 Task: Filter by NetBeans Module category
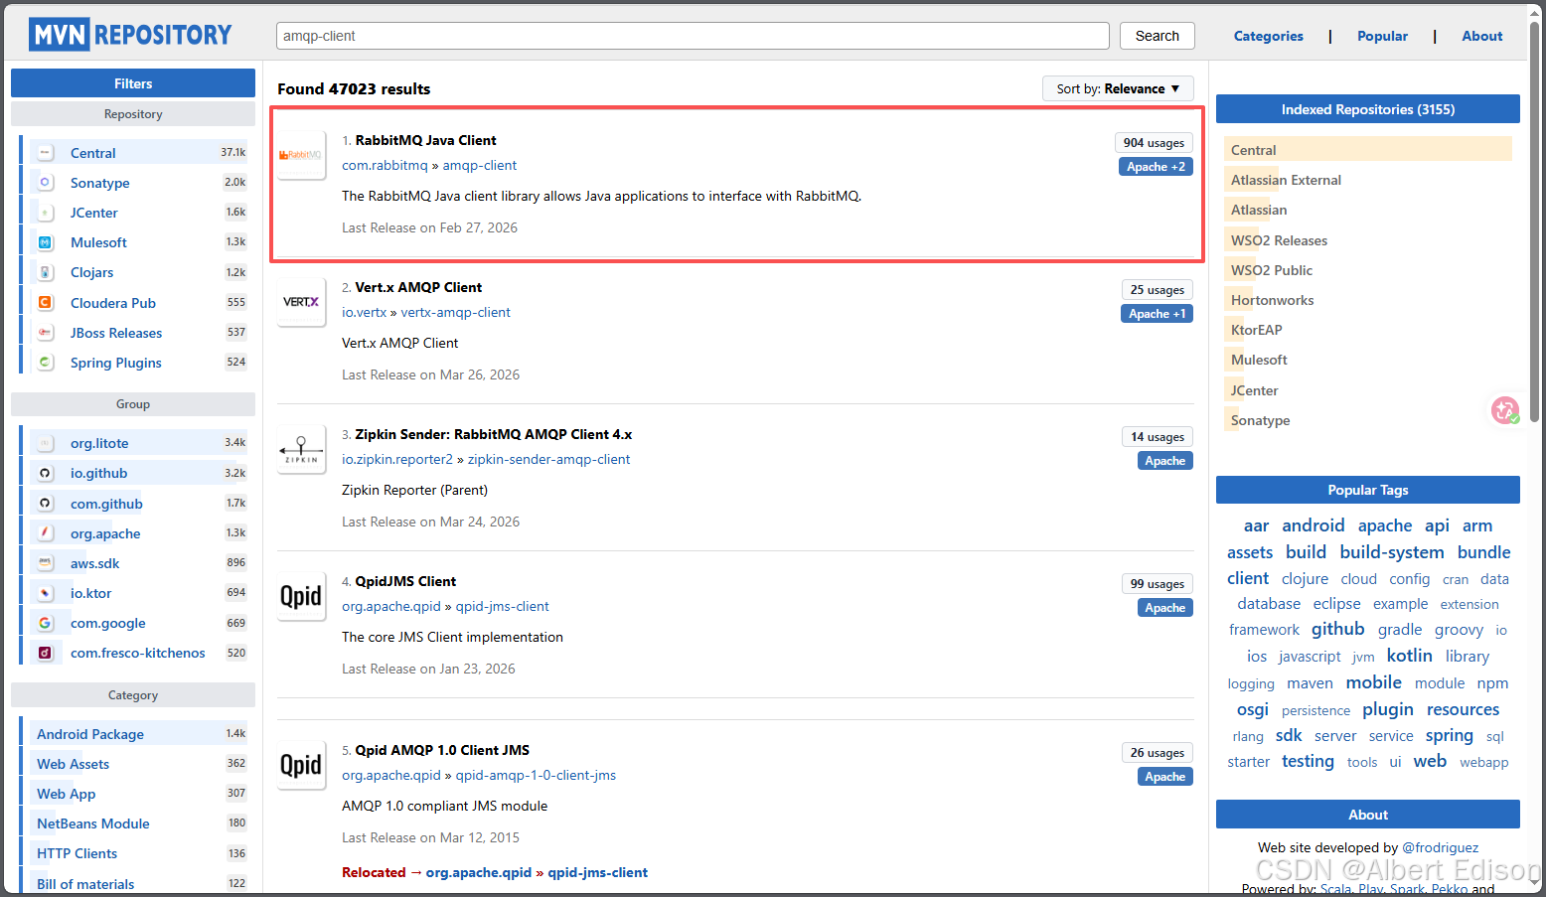[93, 823]
